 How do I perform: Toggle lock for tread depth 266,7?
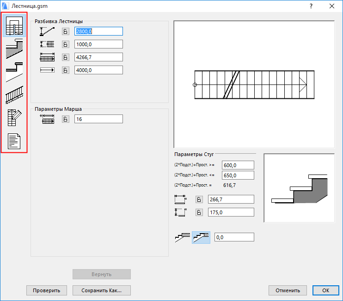pyautogui.click(x=199, y=199)
